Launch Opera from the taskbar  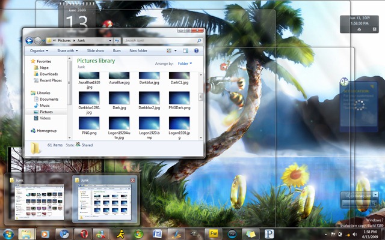[x=83, y=234]
